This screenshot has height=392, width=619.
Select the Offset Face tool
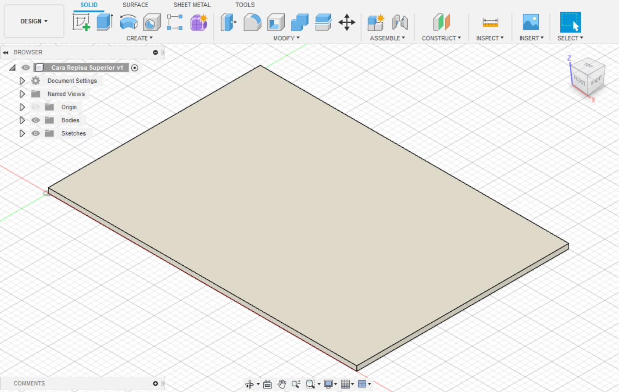point(323,22)
